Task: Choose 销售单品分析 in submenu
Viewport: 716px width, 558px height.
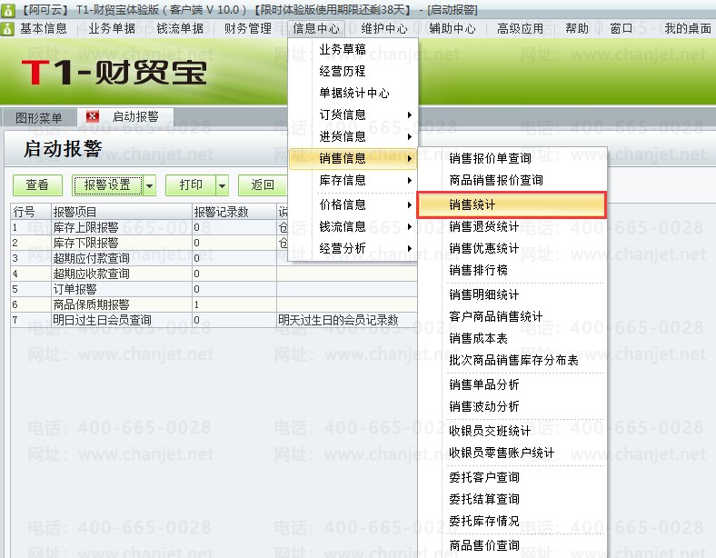Action: 512,385
